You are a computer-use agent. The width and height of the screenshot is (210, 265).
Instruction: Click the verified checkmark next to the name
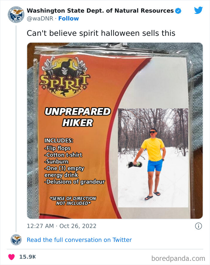pos(178,10)
